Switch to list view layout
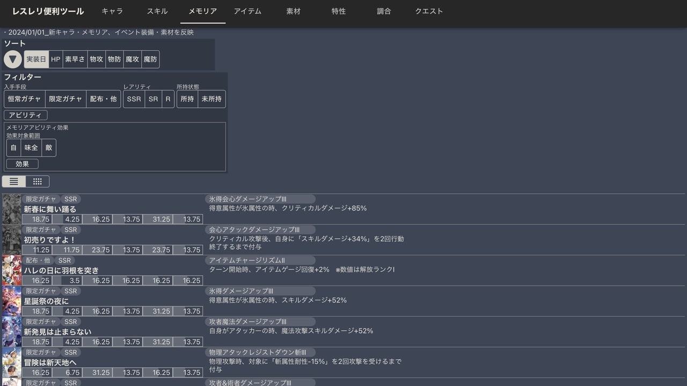The width and height of the screenshot is (687, 386). point(14,182)
